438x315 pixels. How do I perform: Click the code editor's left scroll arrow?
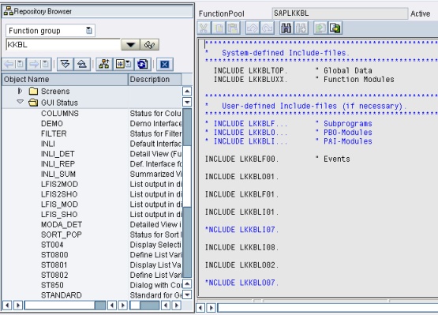pyautogui.click(x=200, y=308)
